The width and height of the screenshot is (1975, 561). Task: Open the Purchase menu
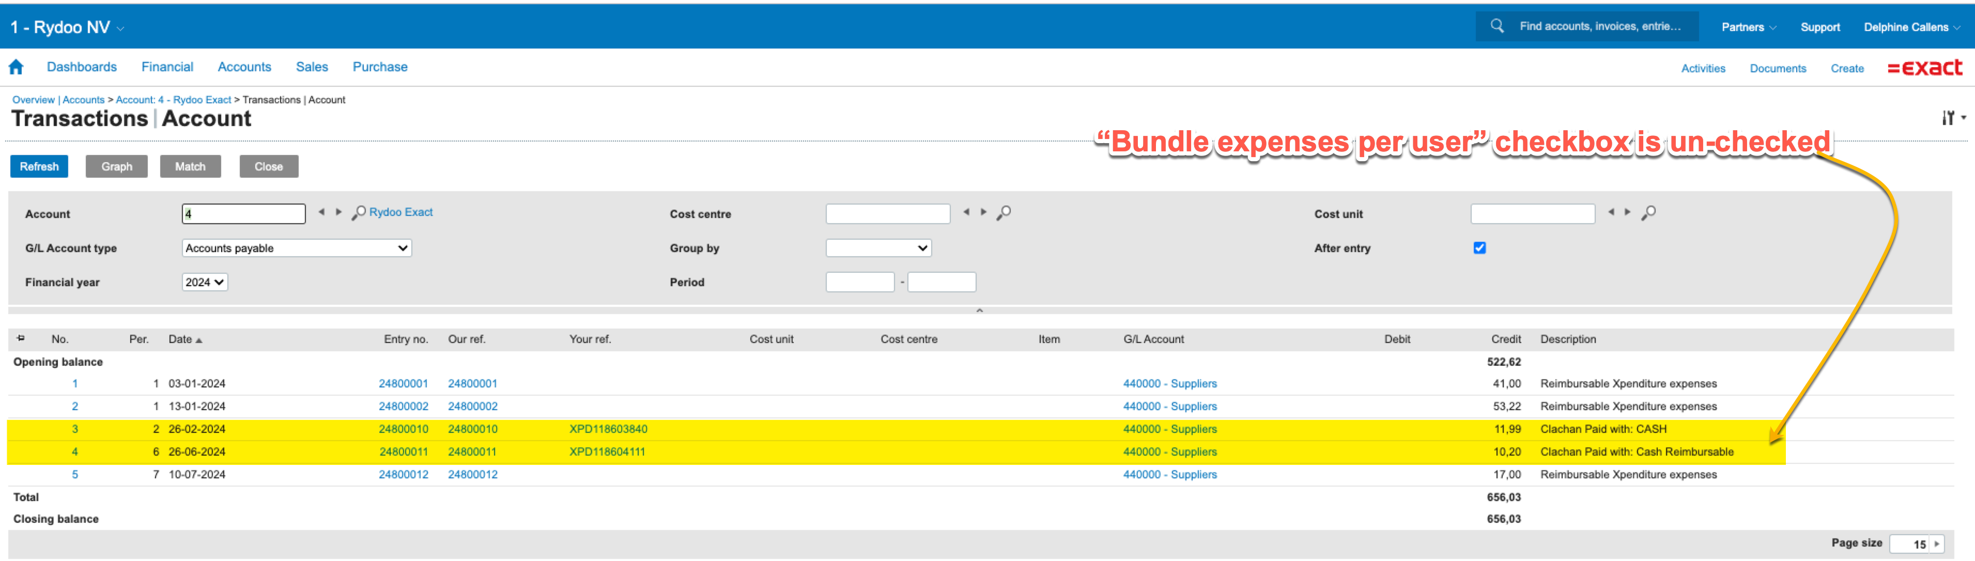tap(379, 67)
